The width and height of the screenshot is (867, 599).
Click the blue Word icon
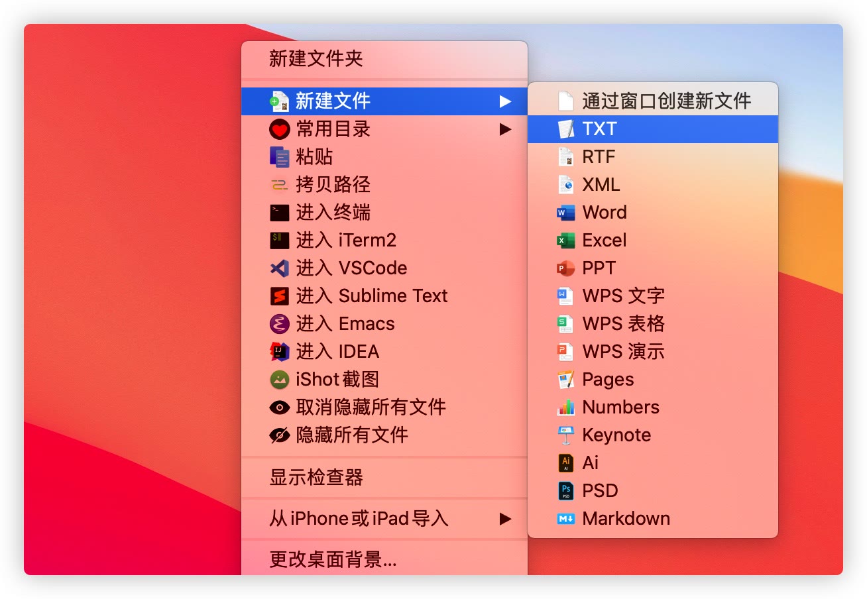click(x=565, y=213)
